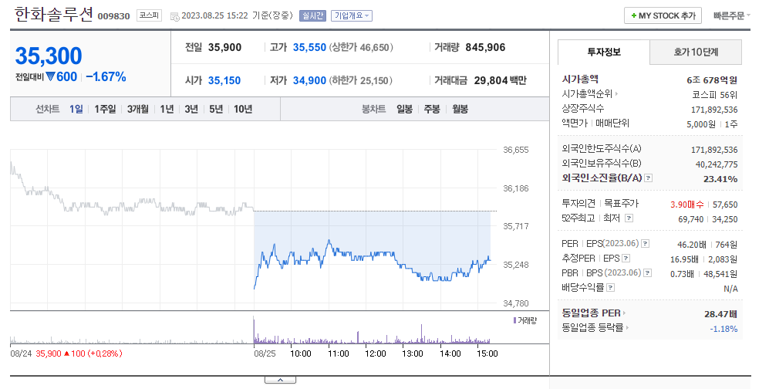The image size is (769, 389).
Task: Select 10년 line chart period
Action: point(243,109)
